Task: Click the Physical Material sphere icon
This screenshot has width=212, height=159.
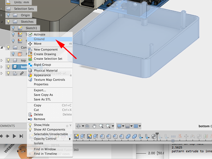Action: (x=30, y=71)
